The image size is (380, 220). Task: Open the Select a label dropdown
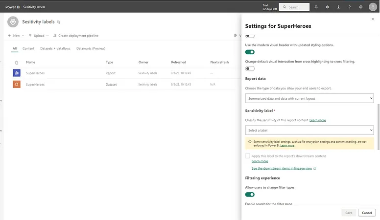click(309, 130)
